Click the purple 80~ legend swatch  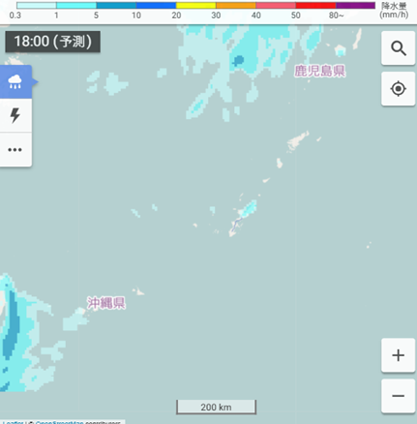(355, 6)
